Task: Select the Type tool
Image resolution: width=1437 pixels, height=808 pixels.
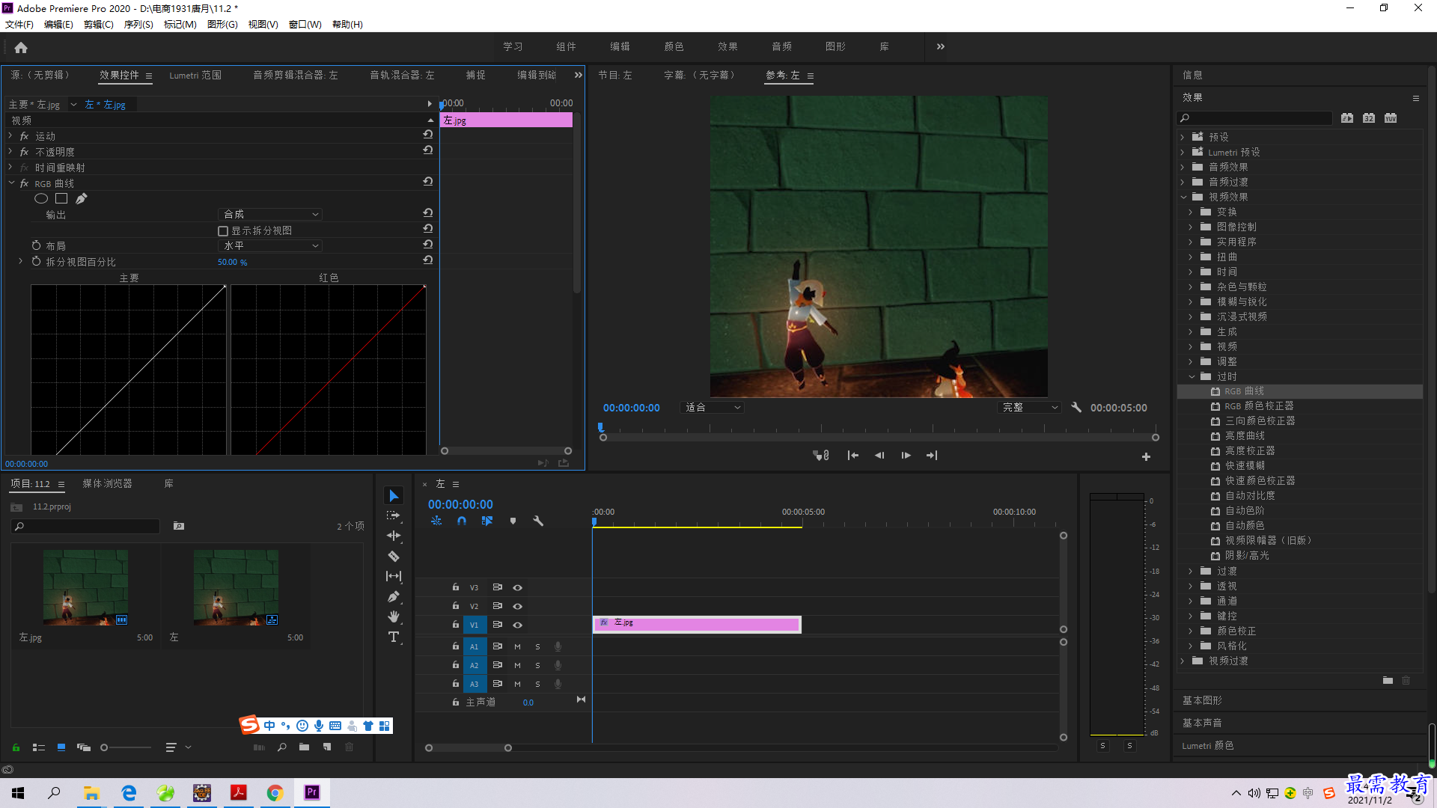Action: coord(394,637)
